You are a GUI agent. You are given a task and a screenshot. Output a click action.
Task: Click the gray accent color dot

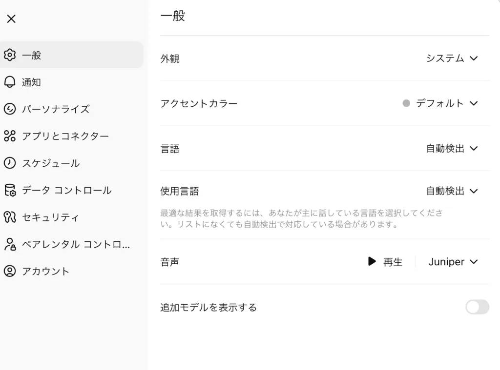coord(406,103)
